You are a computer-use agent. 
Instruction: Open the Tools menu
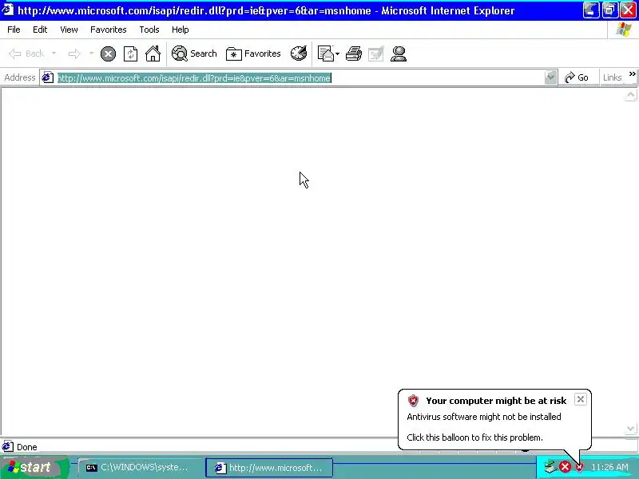click(149, 30)
